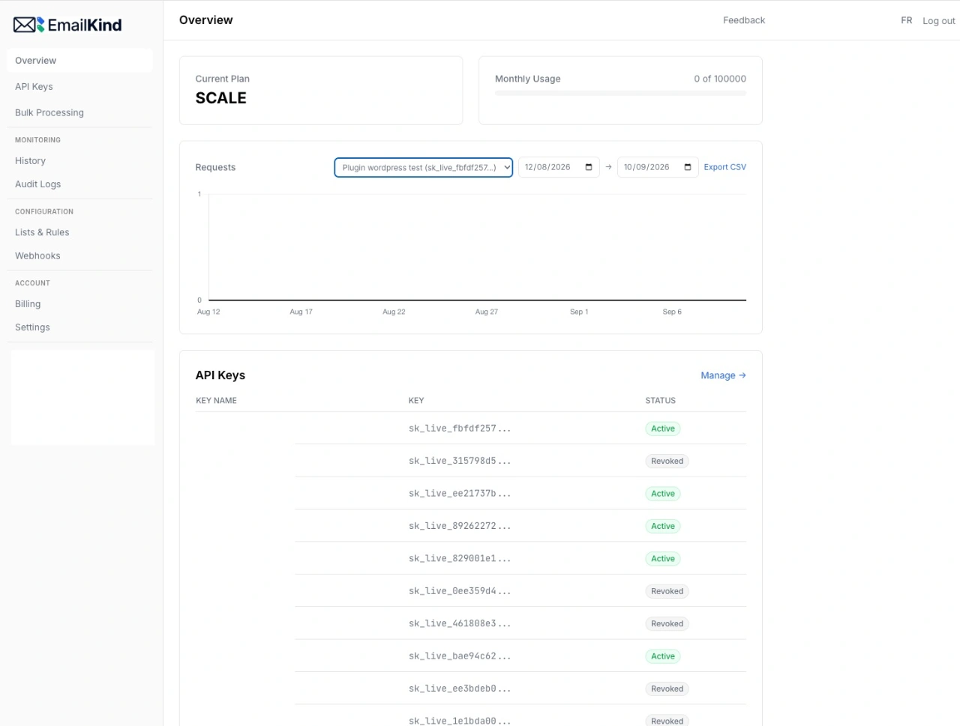This screenshot has width=960, height=726.
Task: Click Log out
Action: coord(939,21)
